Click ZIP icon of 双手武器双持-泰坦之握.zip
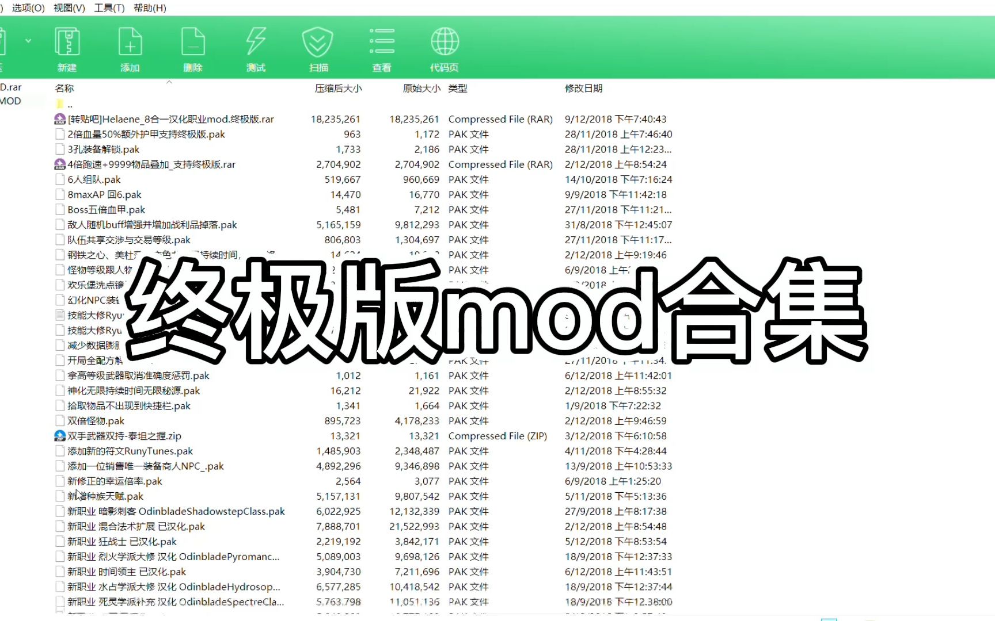The height and width of the screenshot is (621, 995). click(60, 436)
